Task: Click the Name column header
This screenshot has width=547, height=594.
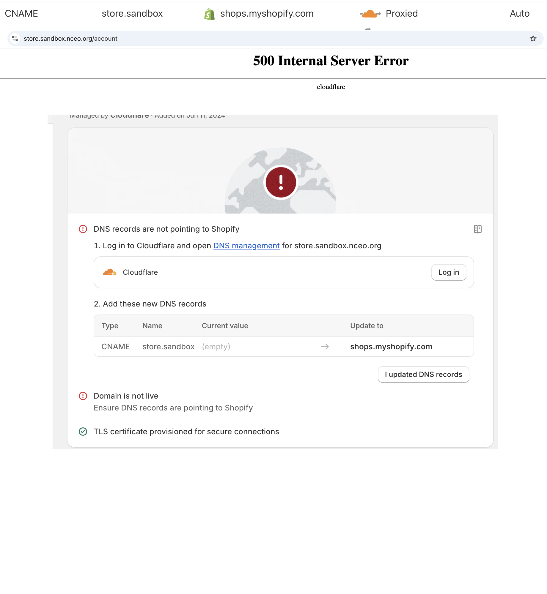Action: (x=152, y=326)
